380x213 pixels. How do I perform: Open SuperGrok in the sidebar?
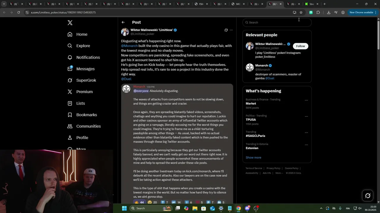[82, 80]
